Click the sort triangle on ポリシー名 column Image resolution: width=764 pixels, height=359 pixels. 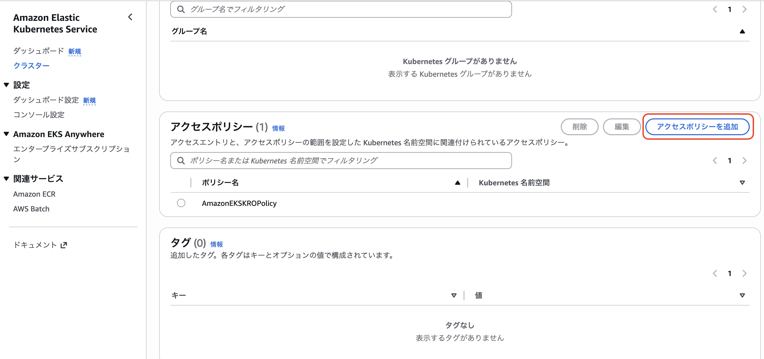tap(458, 183)
